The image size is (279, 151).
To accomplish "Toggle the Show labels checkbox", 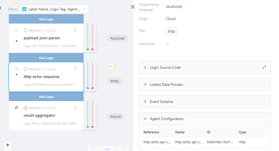I will pos(24,9).
